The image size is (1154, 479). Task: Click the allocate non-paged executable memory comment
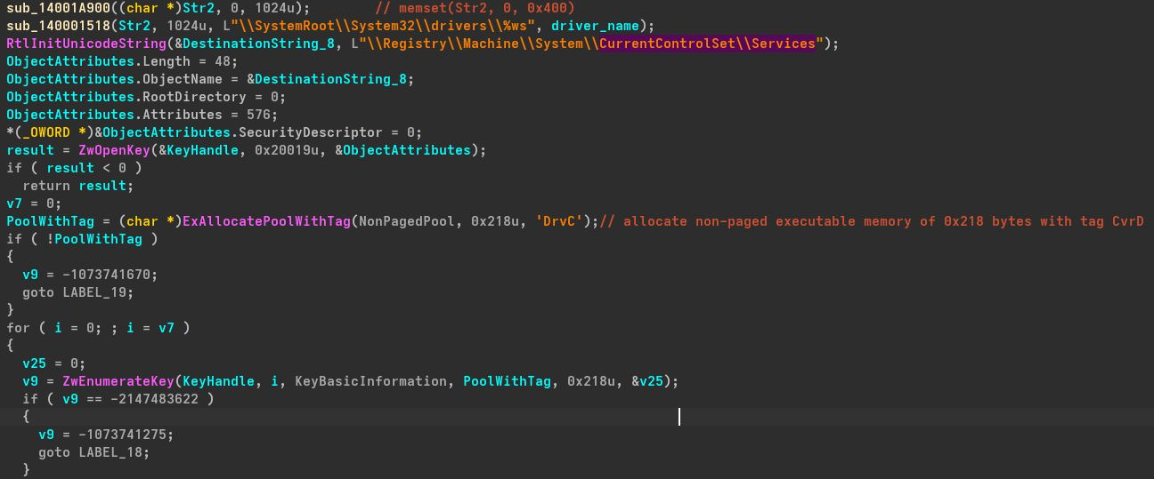coord(872,221)
